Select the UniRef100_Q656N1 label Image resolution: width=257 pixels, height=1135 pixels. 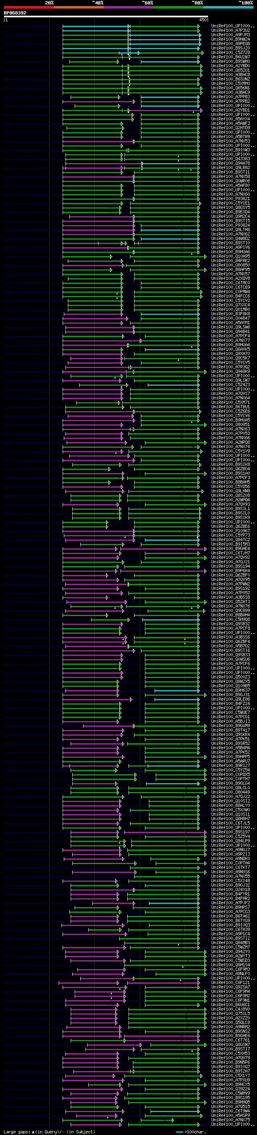(x=230, y=88)
